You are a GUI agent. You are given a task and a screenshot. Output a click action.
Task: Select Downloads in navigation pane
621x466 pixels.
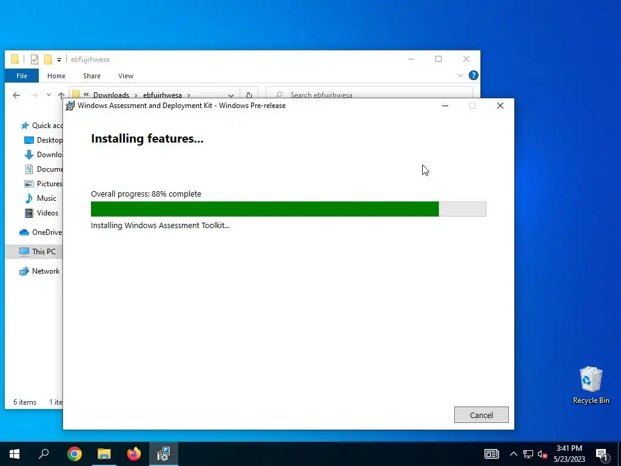[x=43, y=155]
